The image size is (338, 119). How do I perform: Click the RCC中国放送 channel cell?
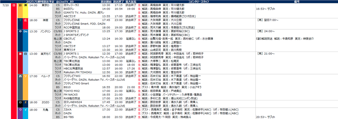pyautogui.click(x=72, y=28)
